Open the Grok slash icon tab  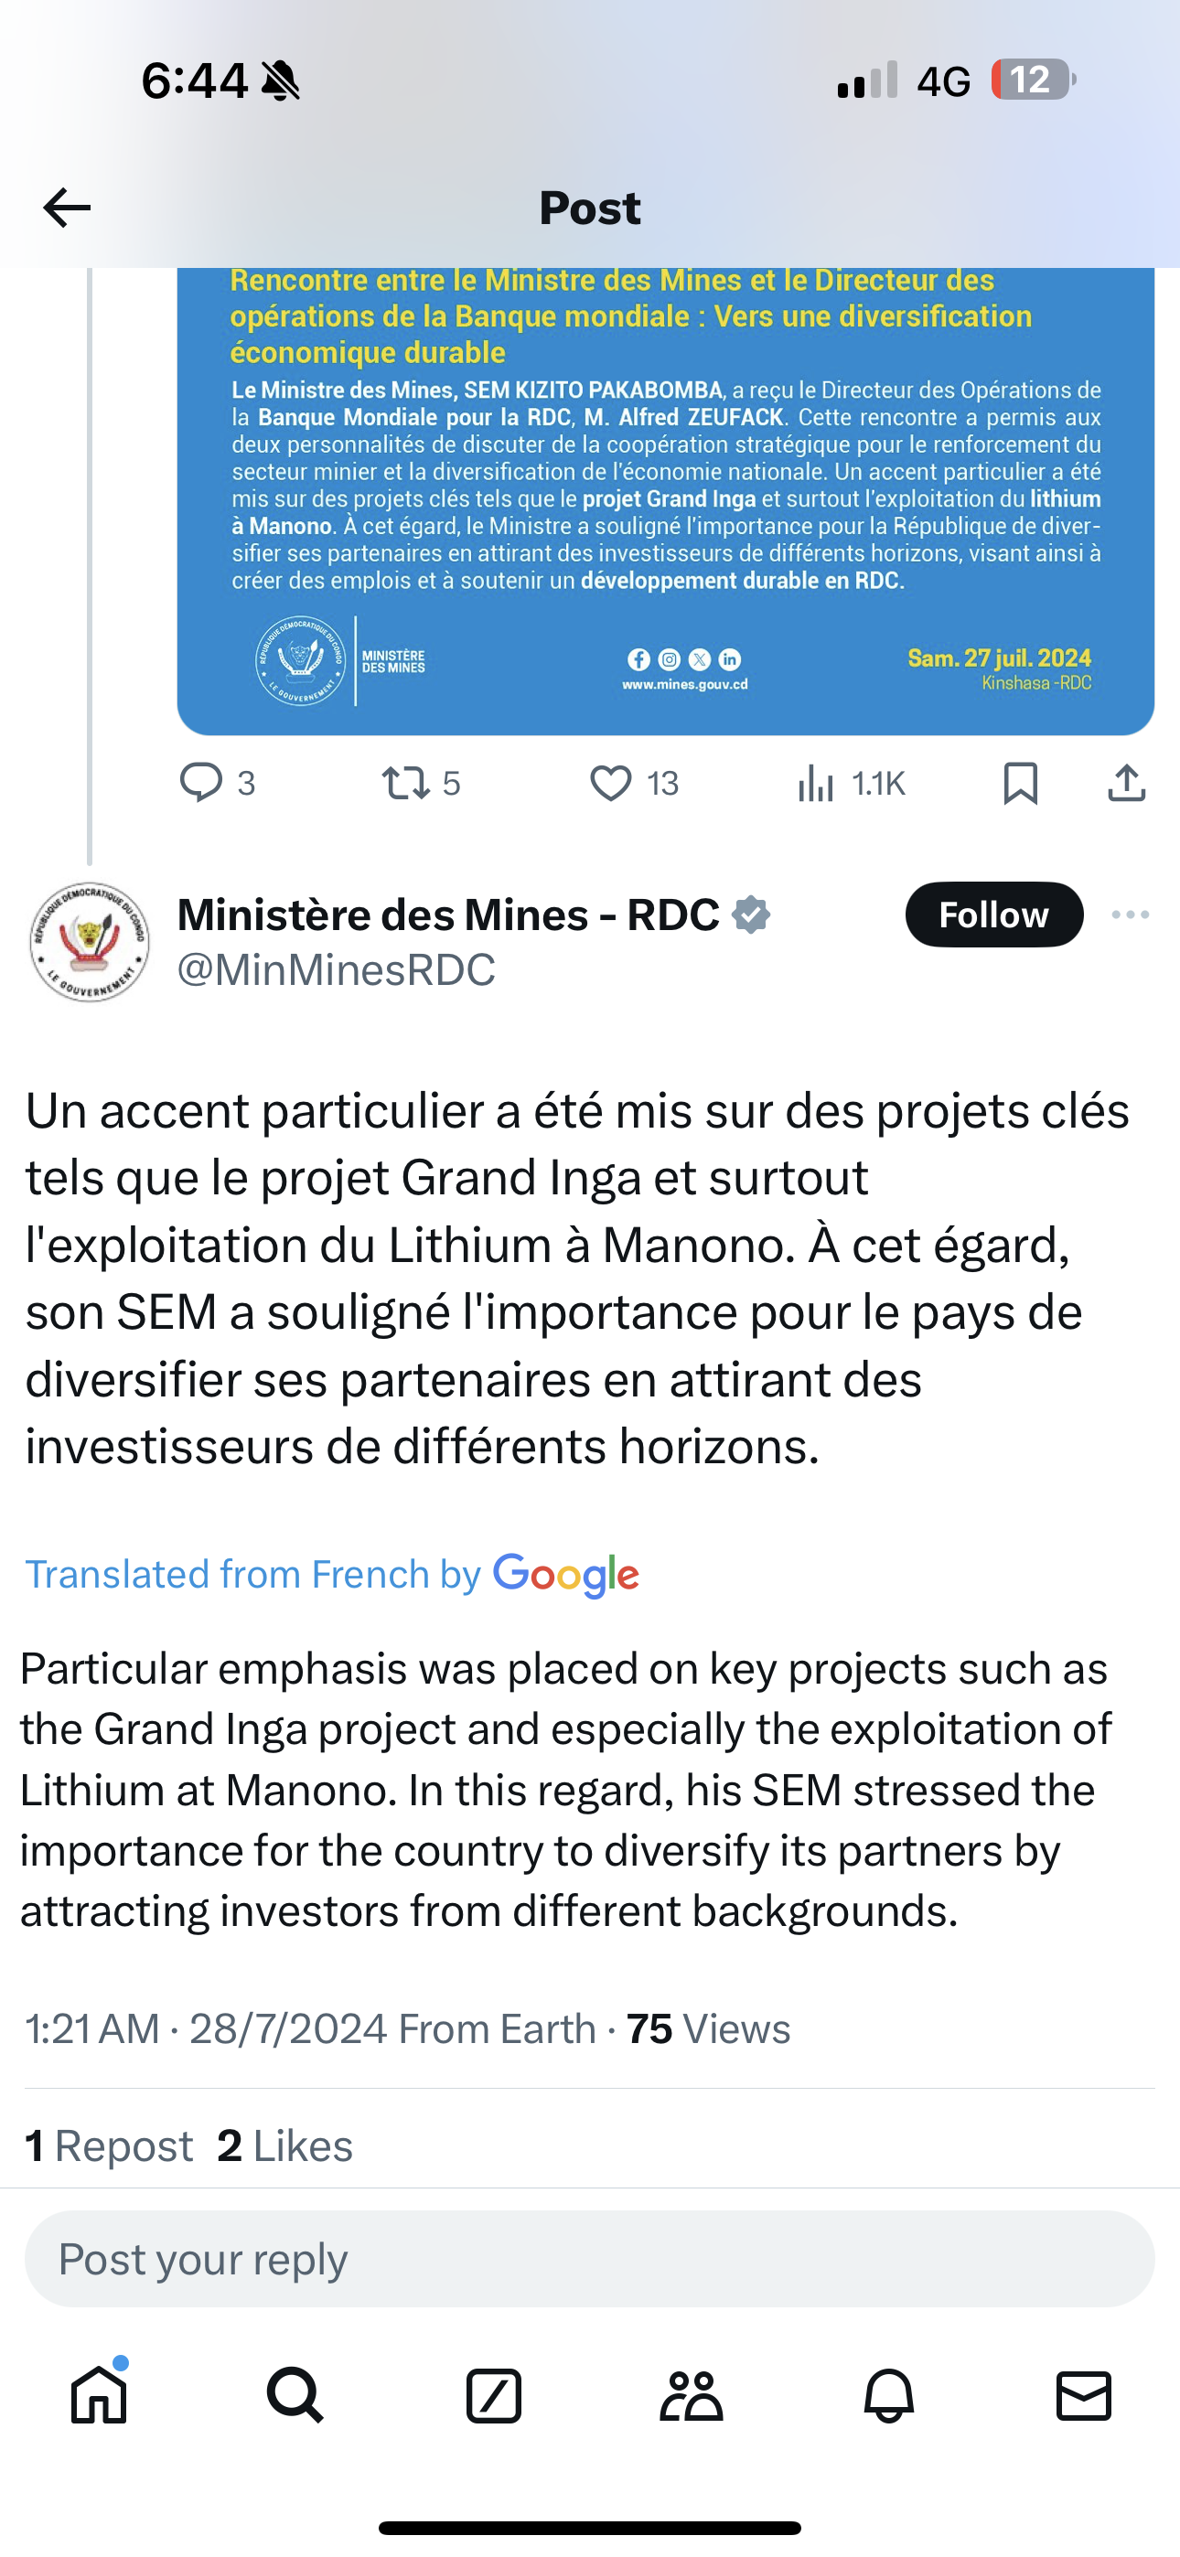tap(494, 2396)
